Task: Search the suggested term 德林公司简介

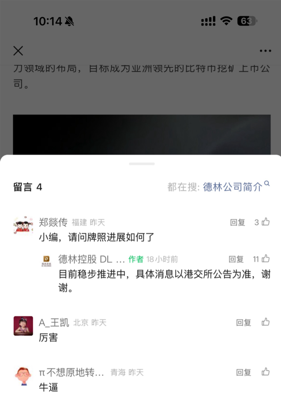Action: pyautogui.click(x=232, y=187)
